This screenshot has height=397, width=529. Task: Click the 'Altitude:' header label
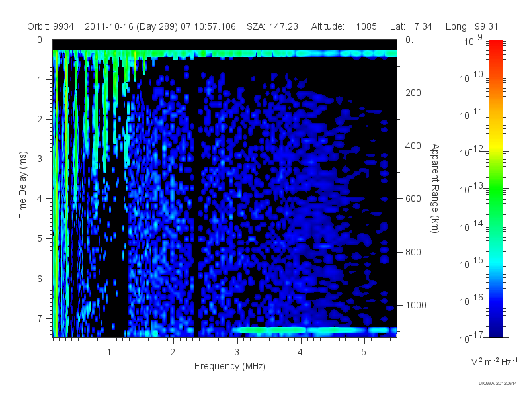point(327,26)
